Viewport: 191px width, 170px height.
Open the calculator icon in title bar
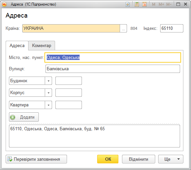coord(137,4)
